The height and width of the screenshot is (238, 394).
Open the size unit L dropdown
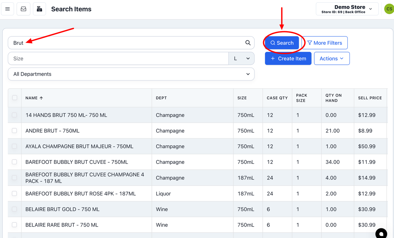(241, 58)
